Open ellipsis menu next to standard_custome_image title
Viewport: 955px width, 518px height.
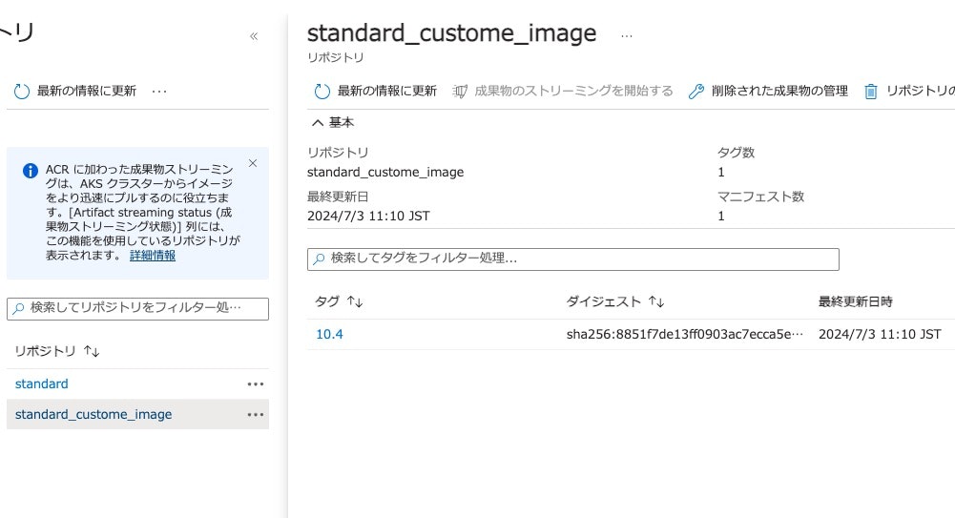coord(627,36)
